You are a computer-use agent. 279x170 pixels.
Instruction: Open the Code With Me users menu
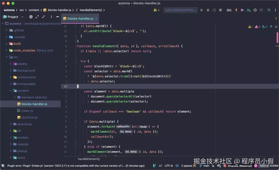click(156, 10)
